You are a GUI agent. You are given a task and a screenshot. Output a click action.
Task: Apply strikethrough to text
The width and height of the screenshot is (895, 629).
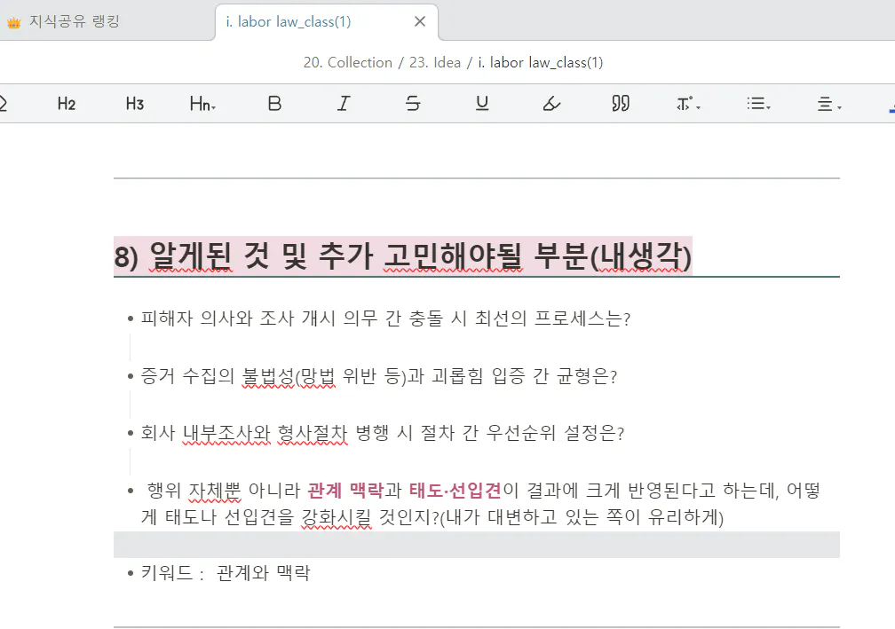pos(412,103)
